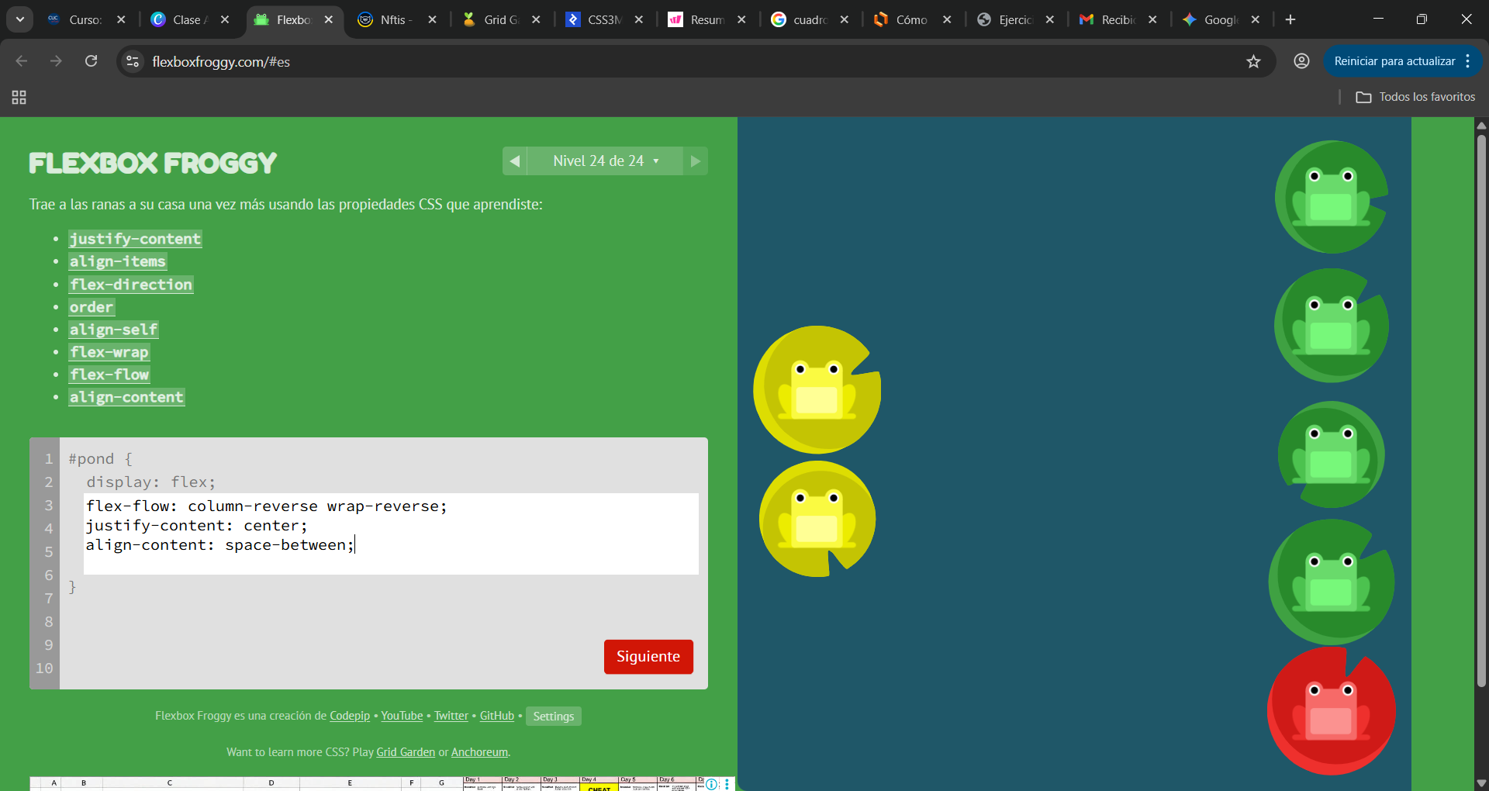
Task: Click the bookmark star icon
Action: pyautogui.click(x=1253, y=61)
